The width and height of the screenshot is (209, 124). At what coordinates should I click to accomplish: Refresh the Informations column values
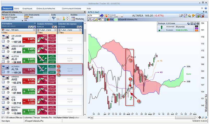[x=35, y=27]
